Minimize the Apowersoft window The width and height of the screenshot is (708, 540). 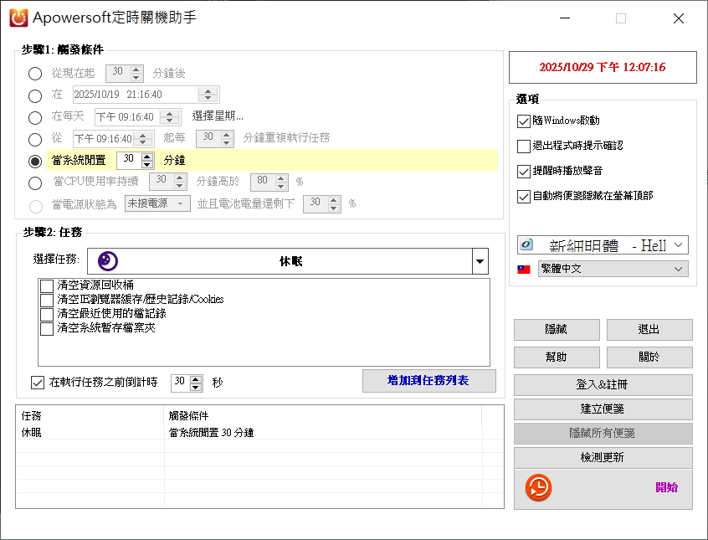[x=565, y=18]
